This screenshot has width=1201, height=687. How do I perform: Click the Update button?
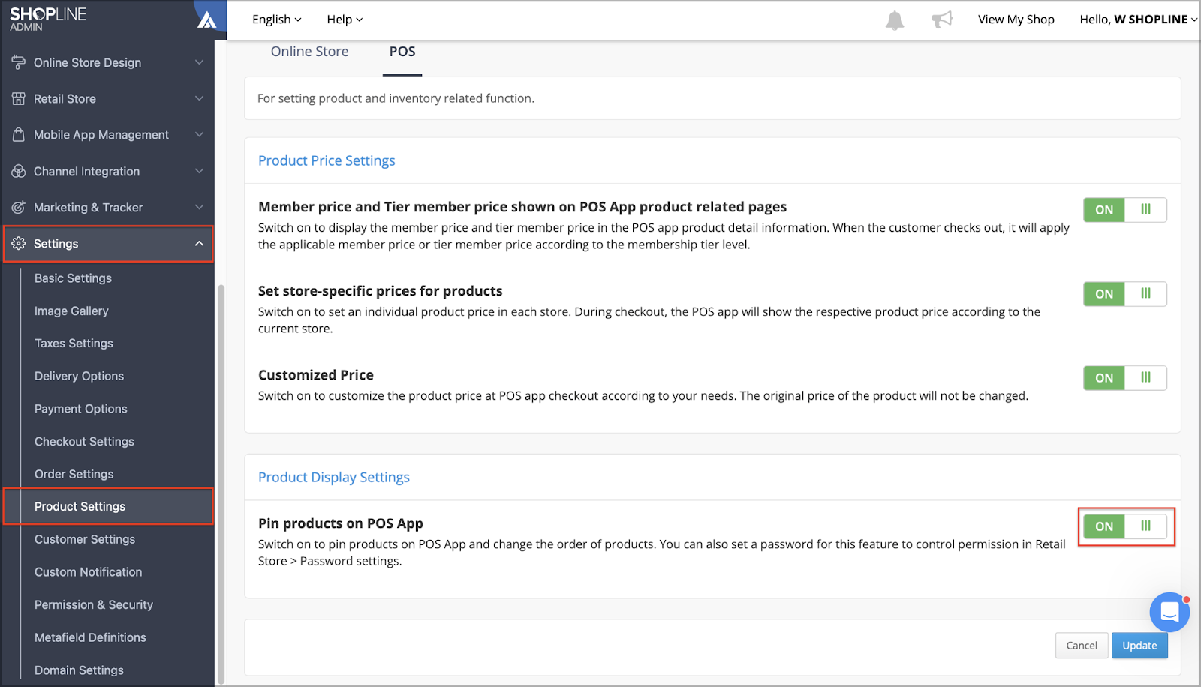(x=1139, y=646)
